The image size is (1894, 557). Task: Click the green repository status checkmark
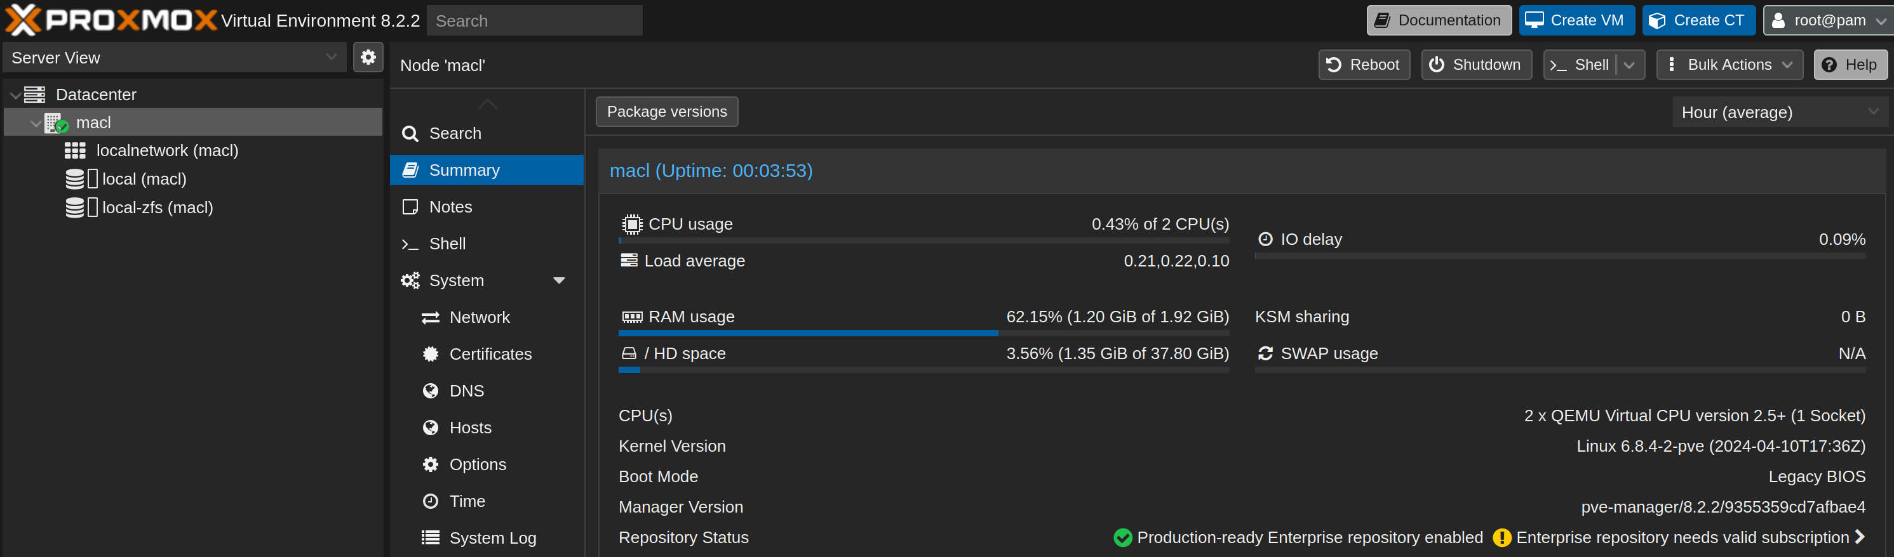pyautogui.click(x=1123, y=538)
